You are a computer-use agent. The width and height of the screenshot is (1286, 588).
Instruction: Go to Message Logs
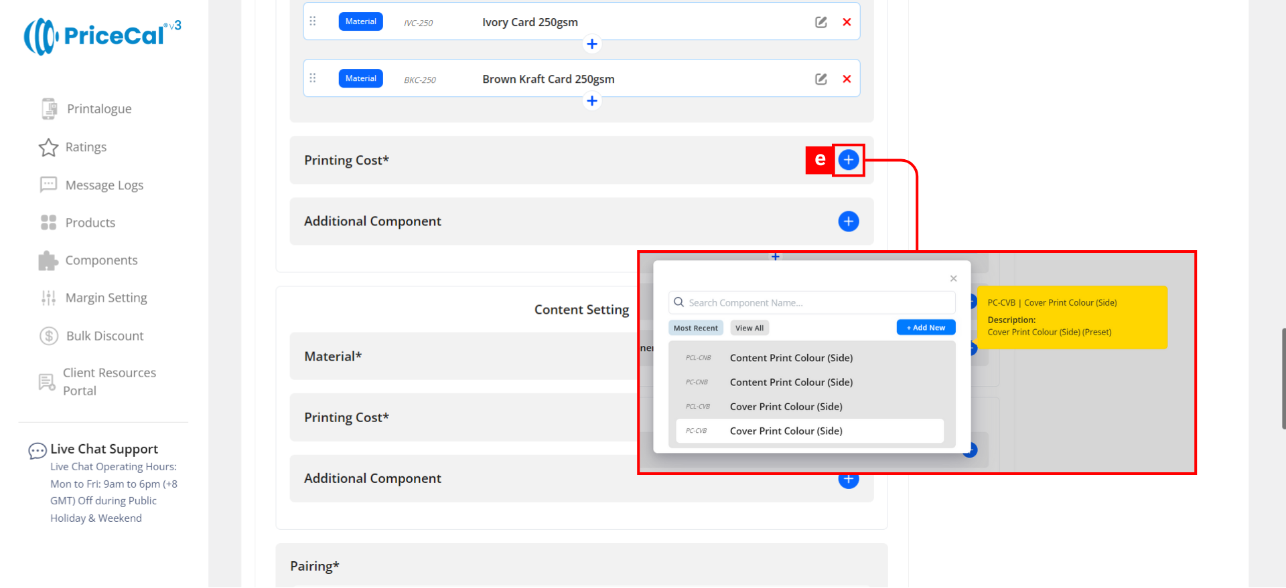pyautogui.click(x=104, y=185)
